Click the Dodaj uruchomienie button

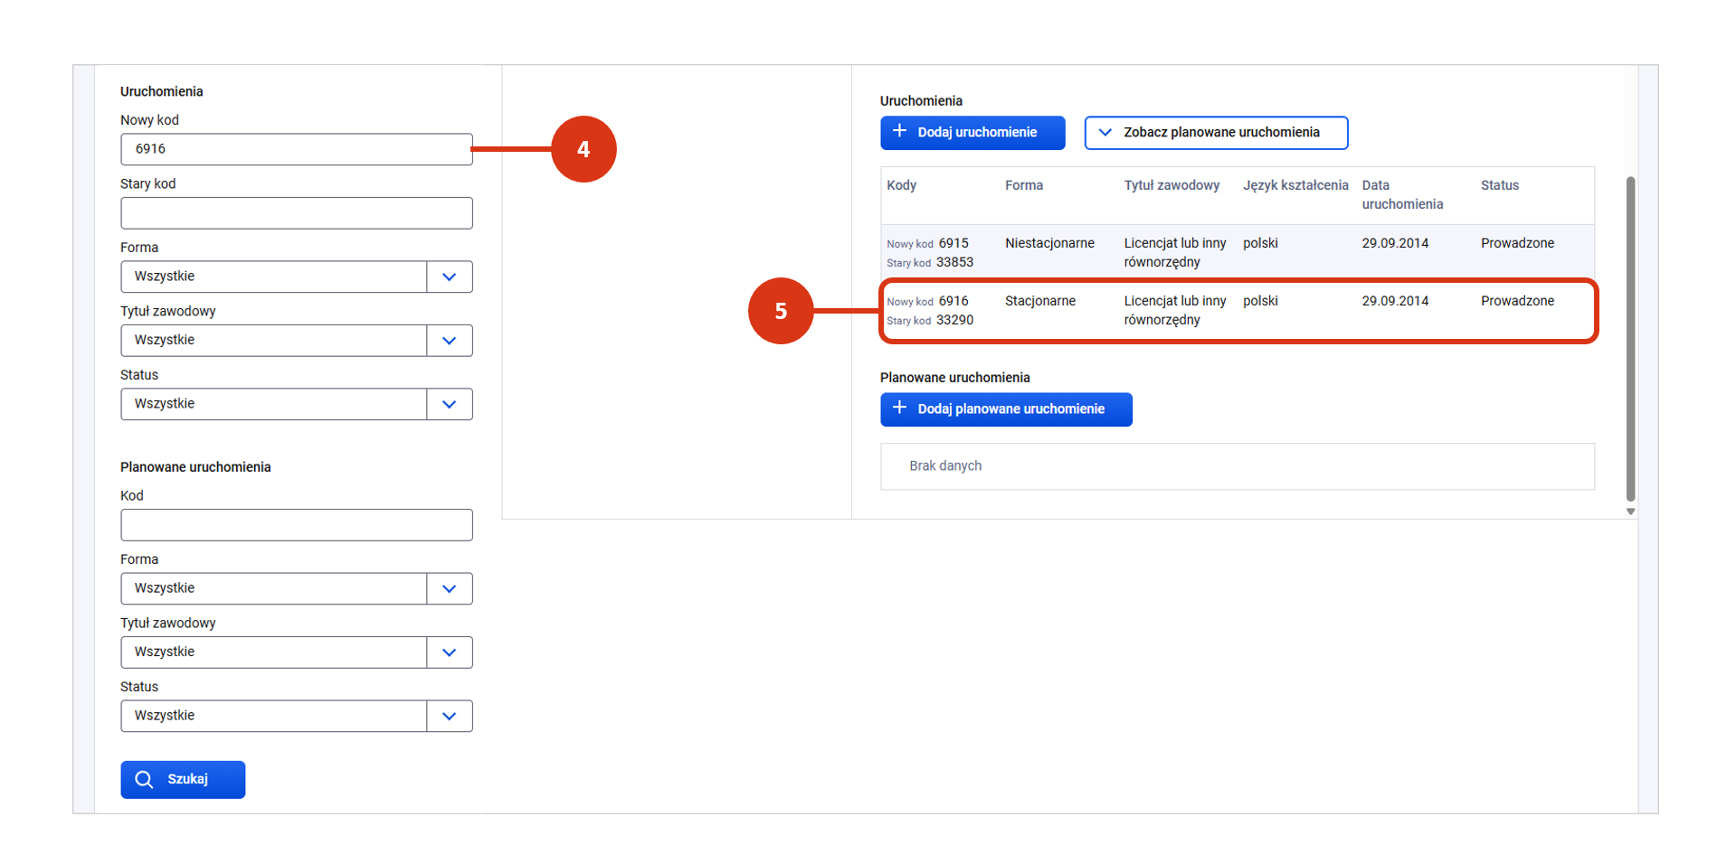(972, 132)
